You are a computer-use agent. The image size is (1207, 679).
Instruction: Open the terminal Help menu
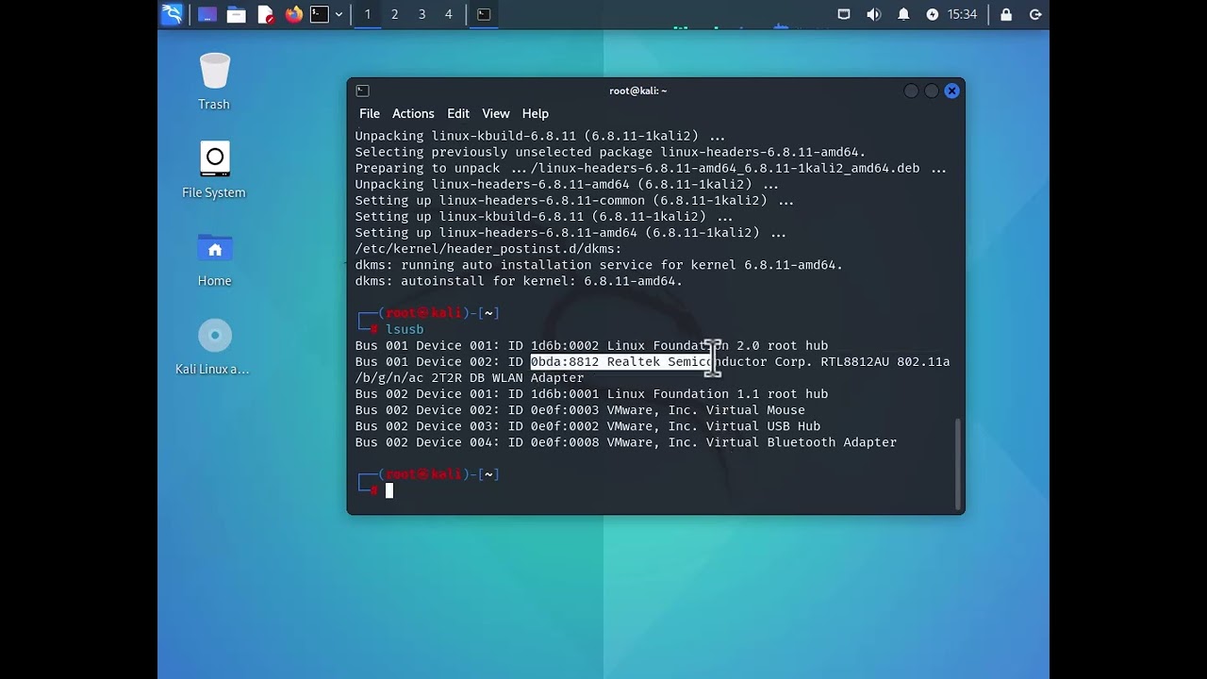click(535, 113)
